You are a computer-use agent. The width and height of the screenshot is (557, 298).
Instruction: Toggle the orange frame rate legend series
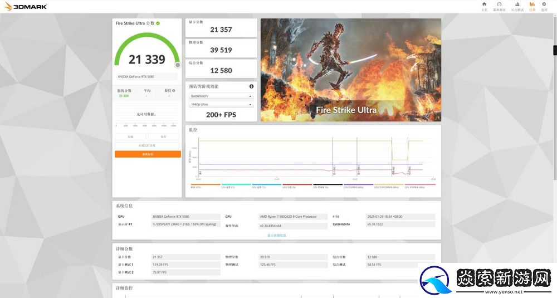pyautogui.click(x=206, y=185)
